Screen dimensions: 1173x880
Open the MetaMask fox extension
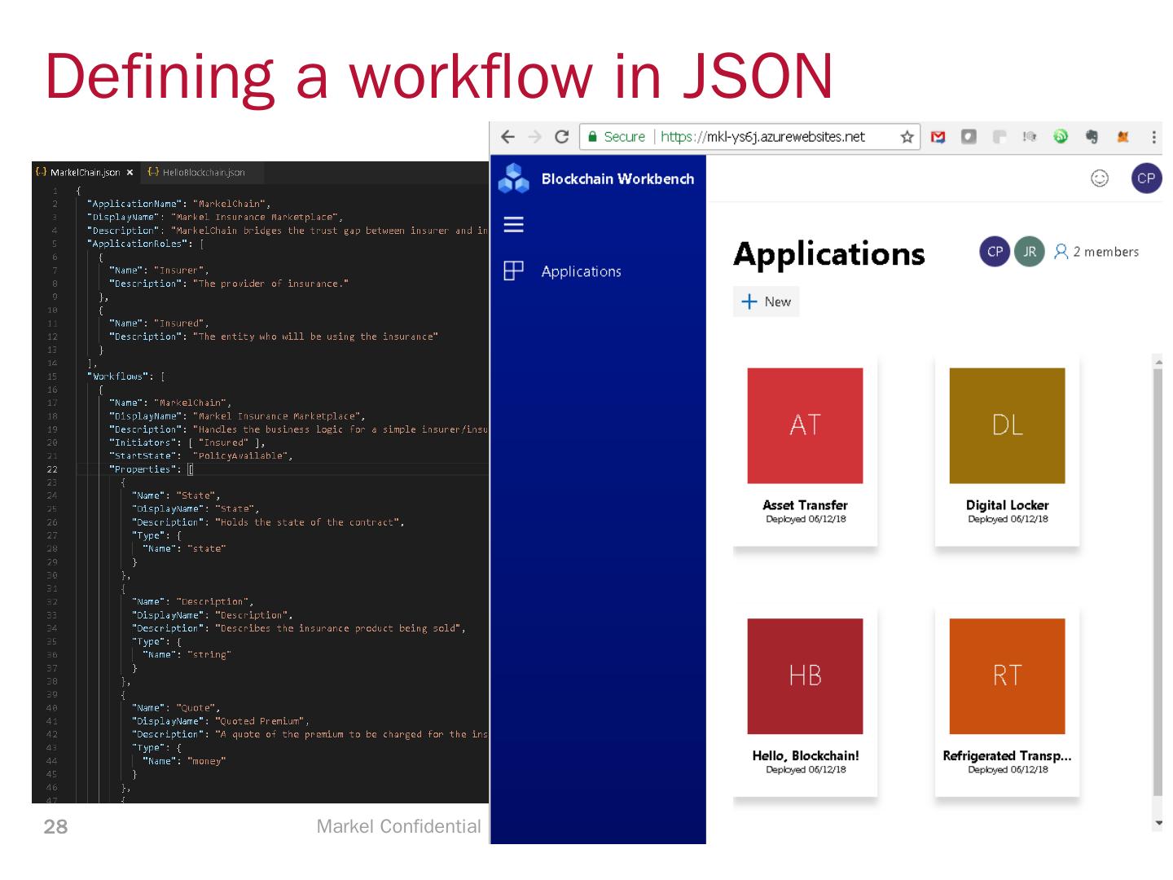(x=1123, y=137)
